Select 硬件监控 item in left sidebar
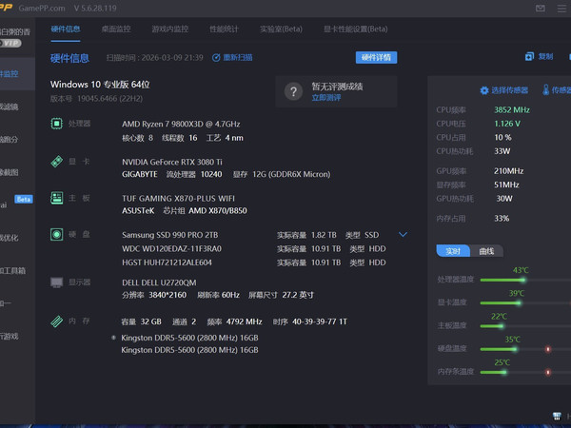The height and width of the screenshot is (428, 571). click(17, 74)
